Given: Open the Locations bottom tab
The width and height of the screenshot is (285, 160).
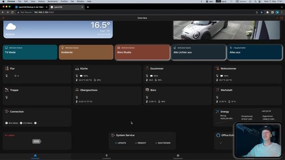Looking at the screenshot, I should pos(106,156).
